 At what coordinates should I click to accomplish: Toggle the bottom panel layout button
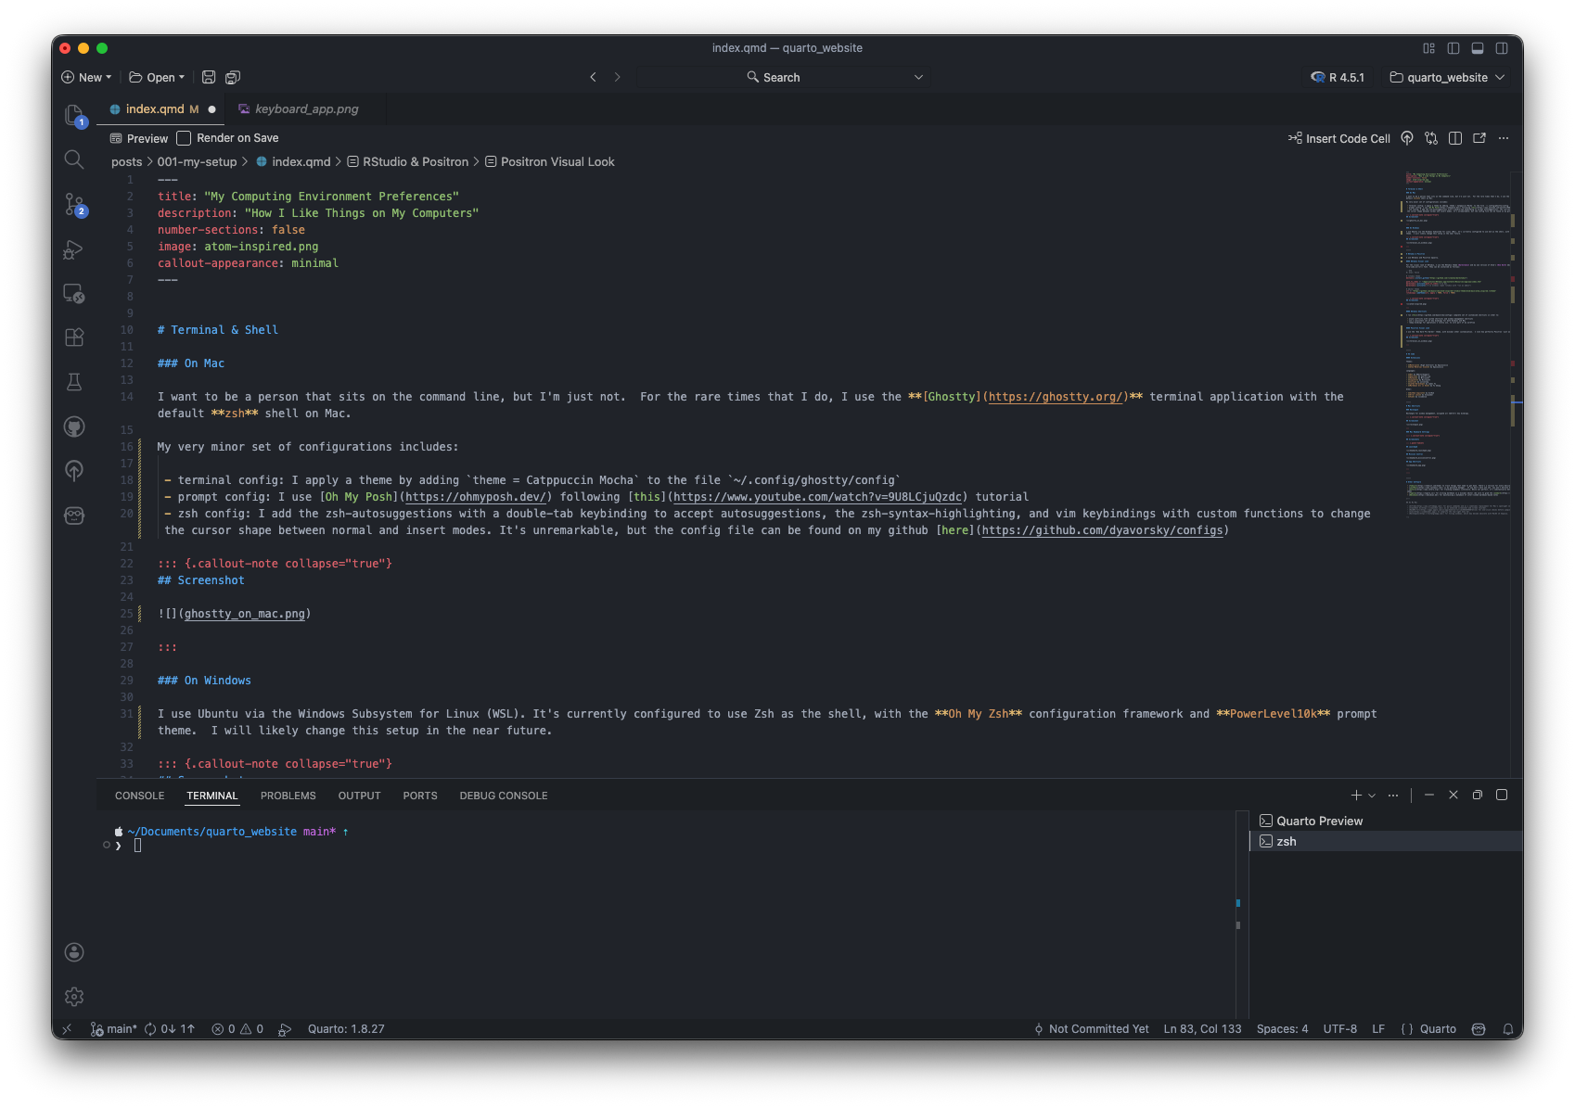(x=1478, y=48)
